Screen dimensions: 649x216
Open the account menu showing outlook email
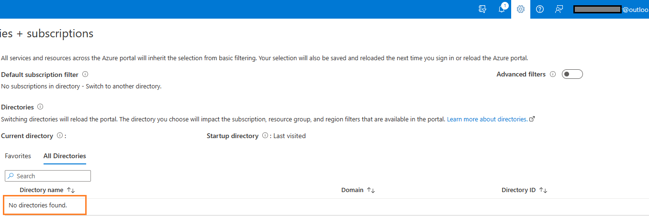coord(610,9)
